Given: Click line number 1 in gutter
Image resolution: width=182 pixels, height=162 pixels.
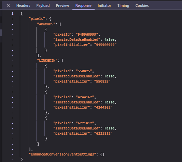Looking at the screenshot, I should point(12,14).
